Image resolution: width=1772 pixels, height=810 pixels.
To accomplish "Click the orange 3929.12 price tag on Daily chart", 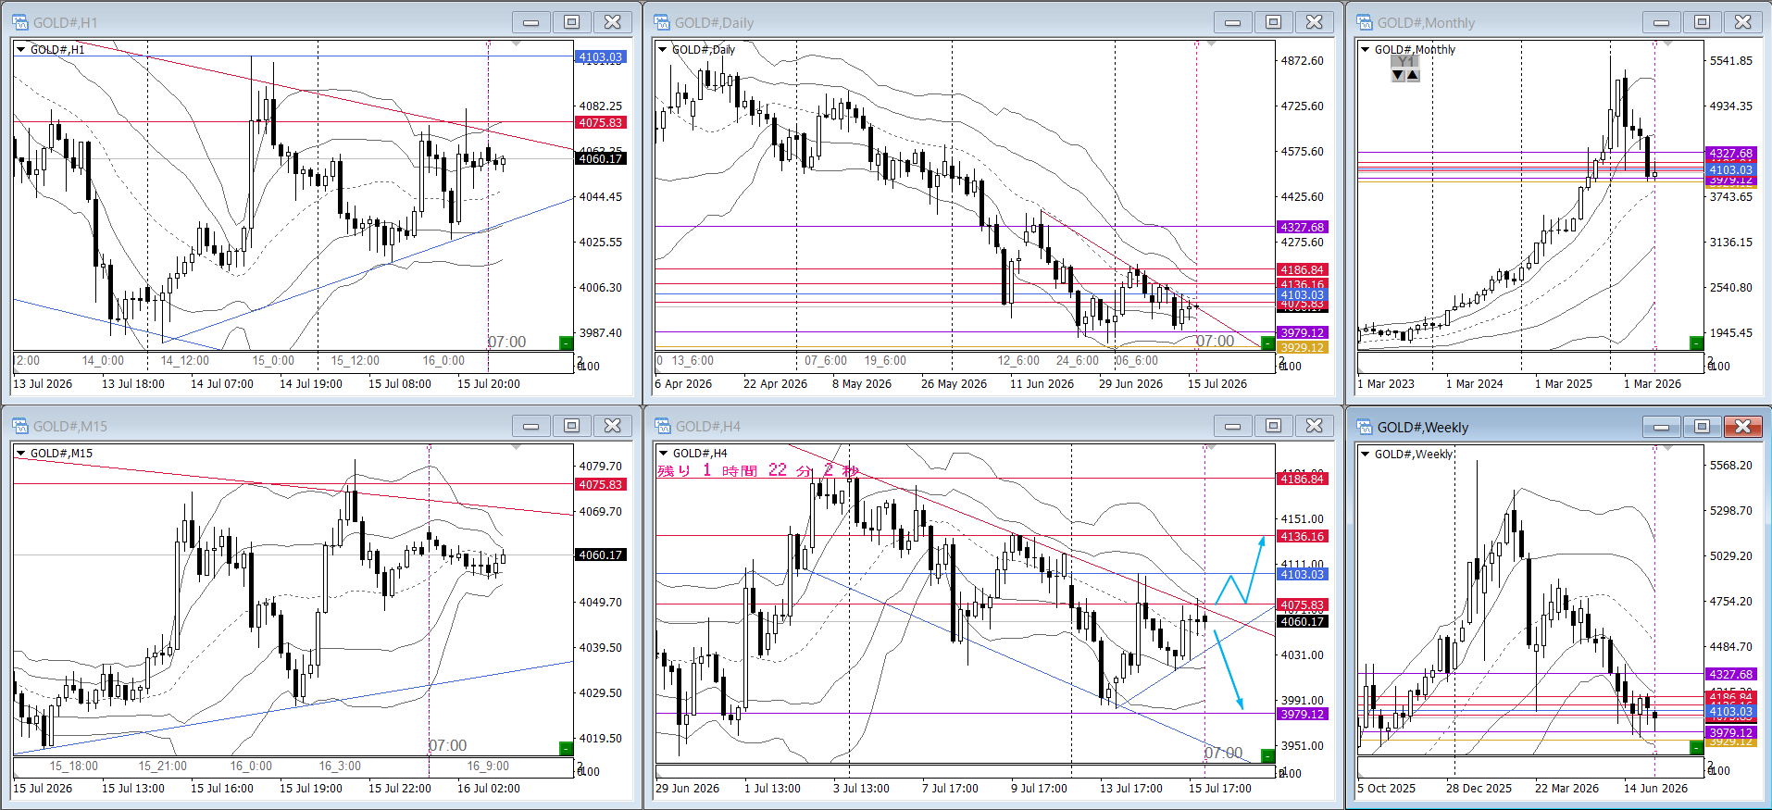I will pyautogui.click(x=1302, y=347).
